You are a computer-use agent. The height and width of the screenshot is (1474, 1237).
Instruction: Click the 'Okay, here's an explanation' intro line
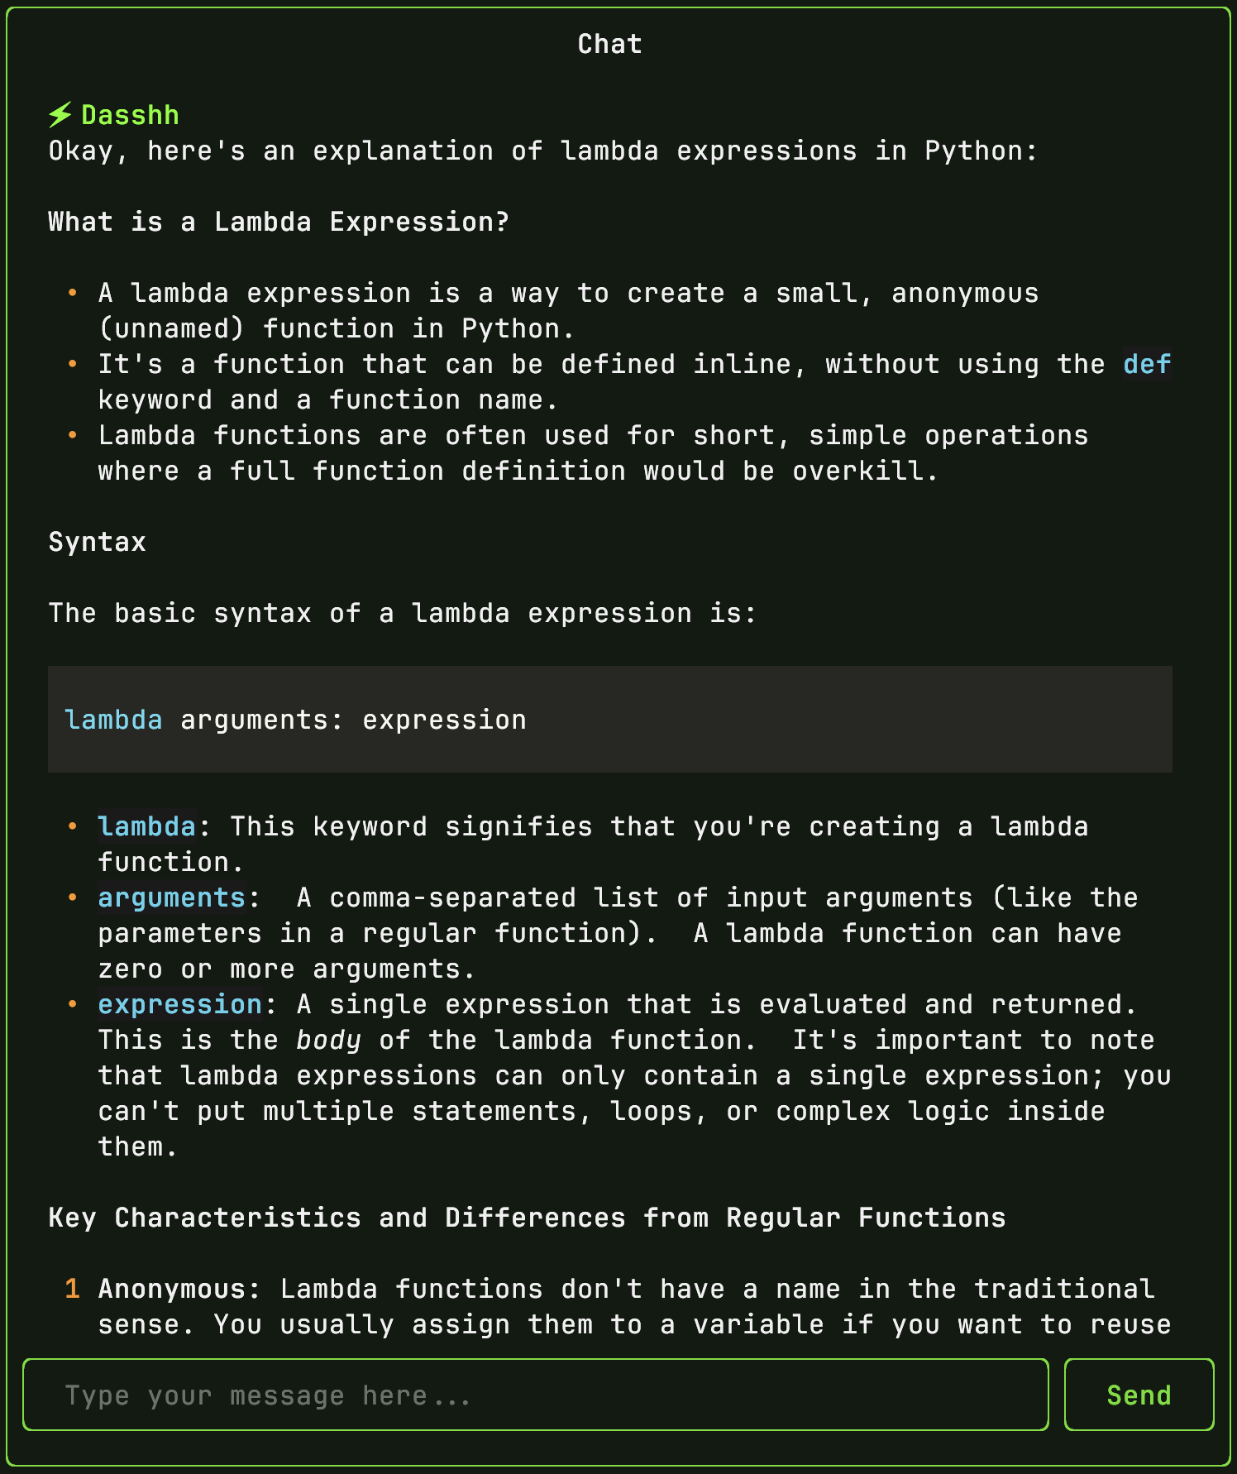pos(542,151)
